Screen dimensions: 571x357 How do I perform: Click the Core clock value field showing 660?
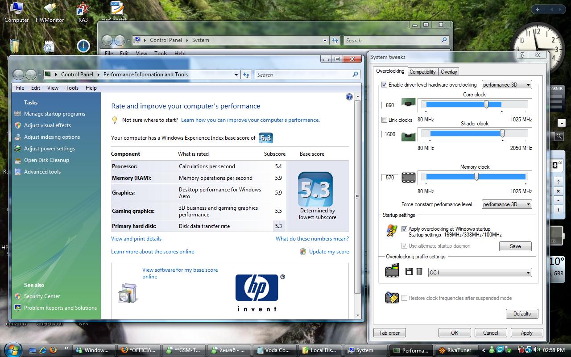[x=390, y=105]
